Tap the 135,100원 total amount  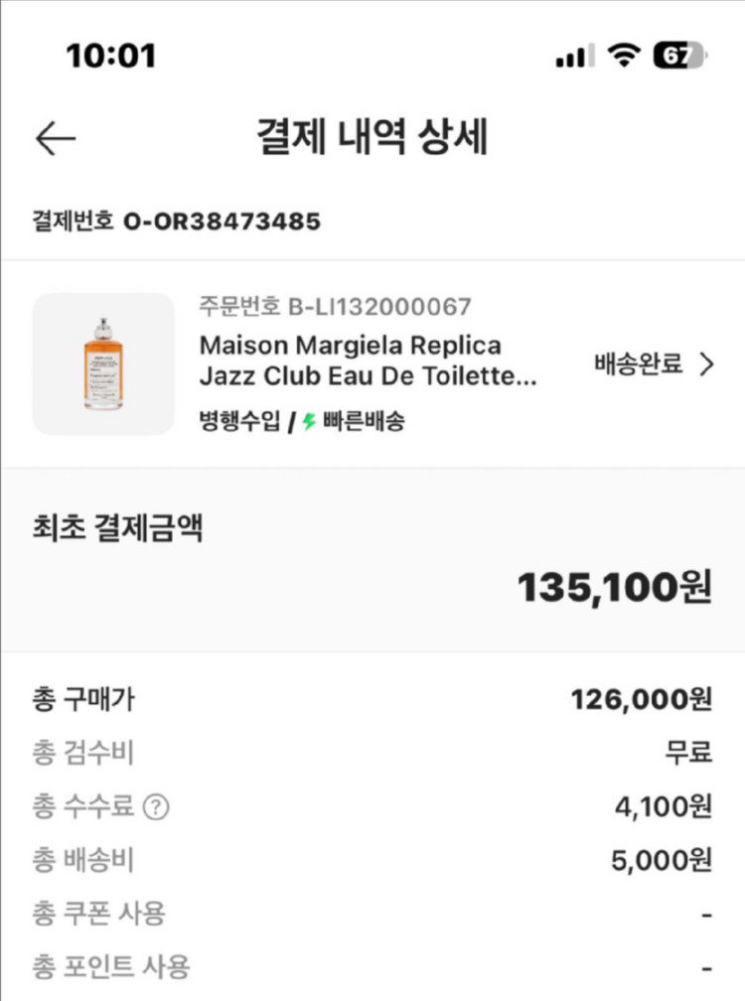pos(614,588)
